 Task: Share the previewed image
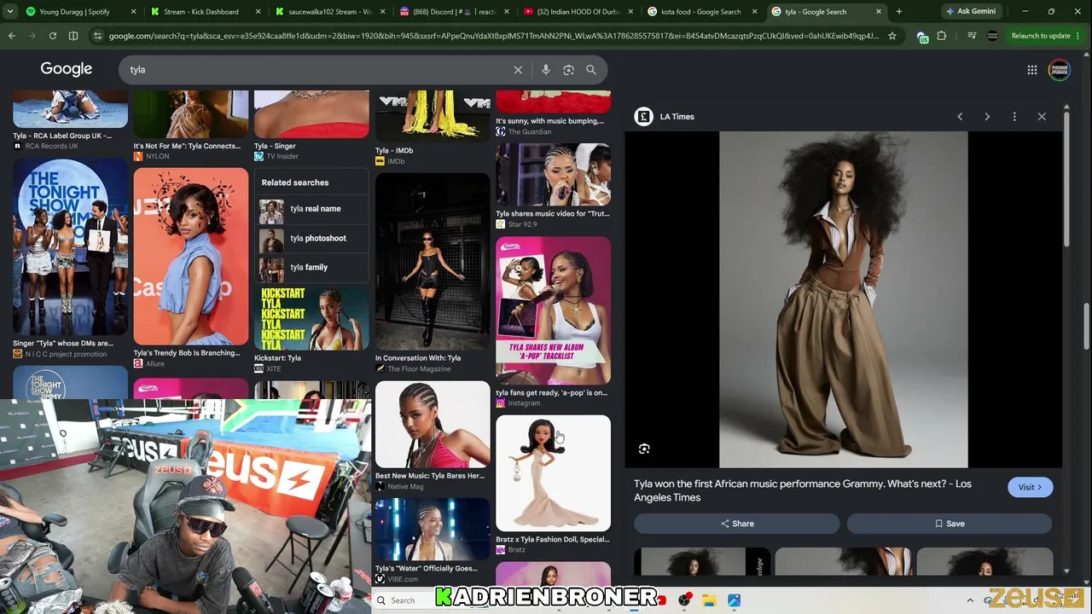tap(736, 524)
